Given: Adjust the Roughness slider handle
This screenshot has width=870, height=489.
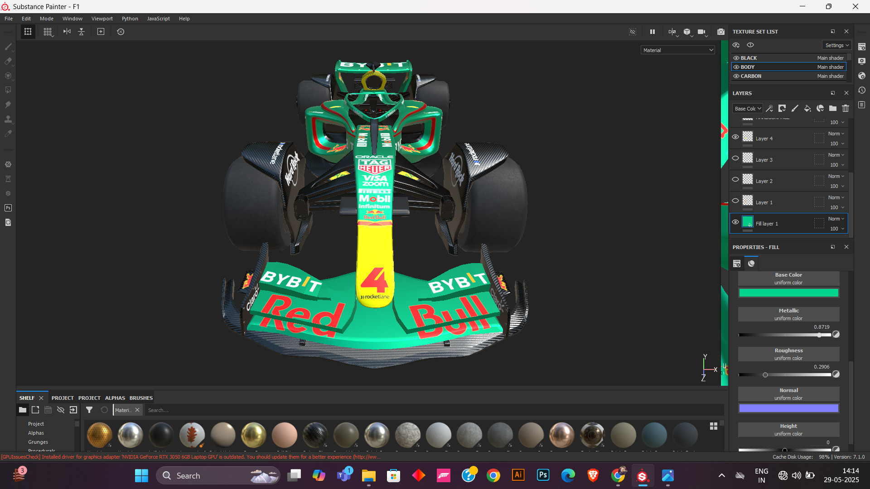Looking at the screenshot, I should [765, 375].
